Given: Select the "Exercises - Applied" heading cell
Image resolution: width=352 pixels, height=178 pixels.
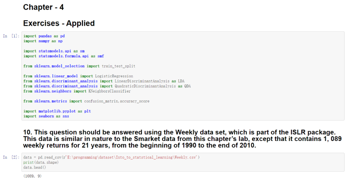Looking at the screenshot, I should 59,23.
